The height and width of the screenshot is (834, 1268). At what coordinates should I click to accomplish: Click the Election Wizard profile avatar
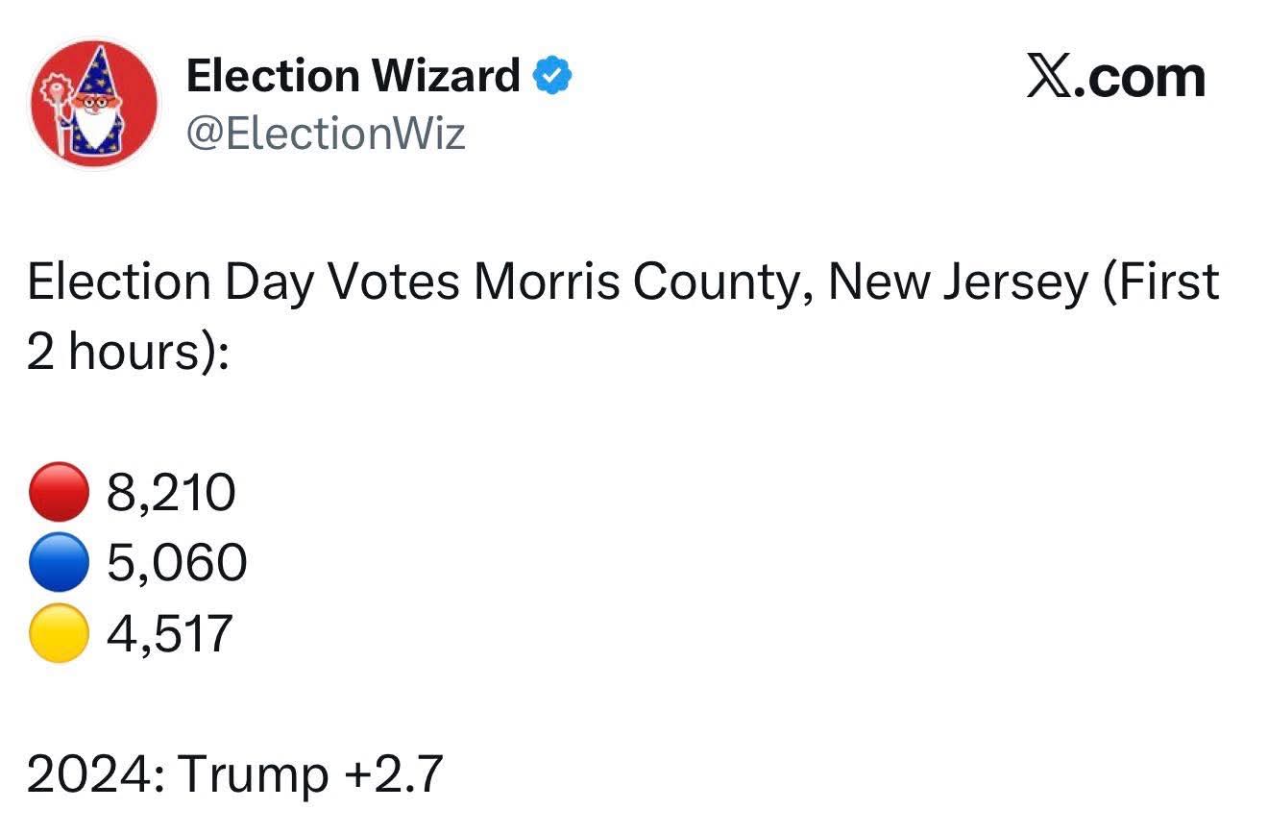[94, 106]
